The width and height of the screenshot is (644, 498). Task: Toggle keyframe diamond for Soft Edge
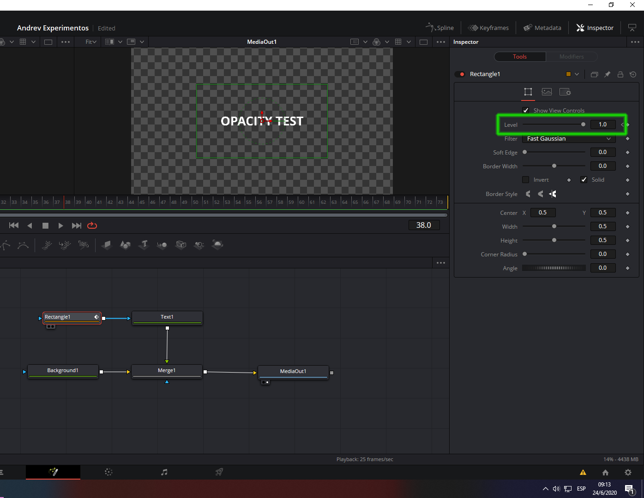tap(627, 152)
